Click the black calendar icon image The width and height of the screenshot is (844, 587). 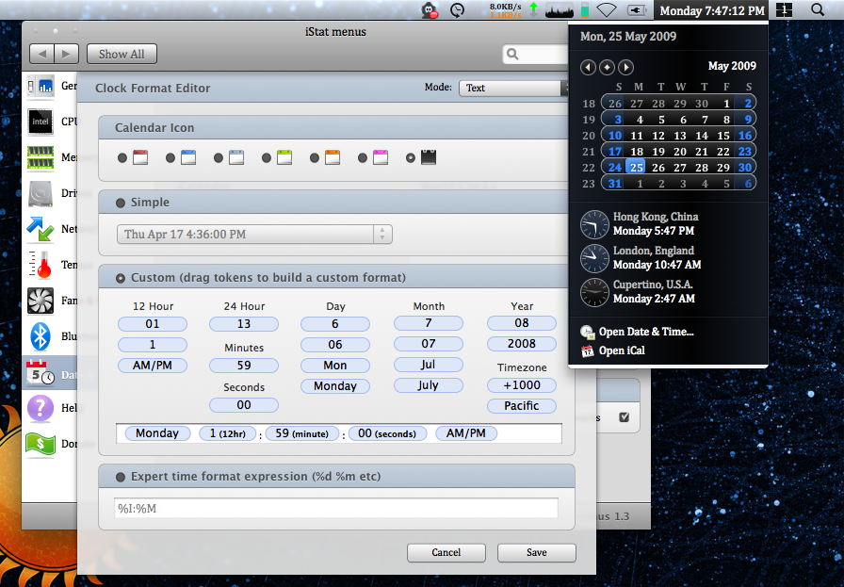(429, 157)
